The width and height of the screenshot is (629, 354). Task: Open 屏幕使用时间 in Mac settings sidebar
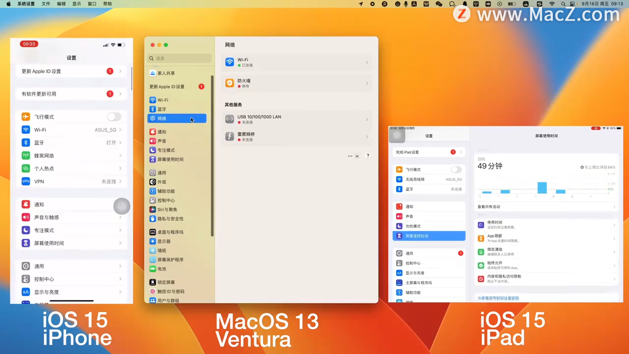click(177, 159)
